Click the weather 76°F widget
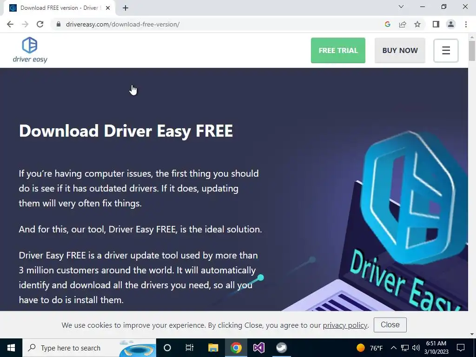476x357 pixels. pyautogui.click(x=370, y=348)
